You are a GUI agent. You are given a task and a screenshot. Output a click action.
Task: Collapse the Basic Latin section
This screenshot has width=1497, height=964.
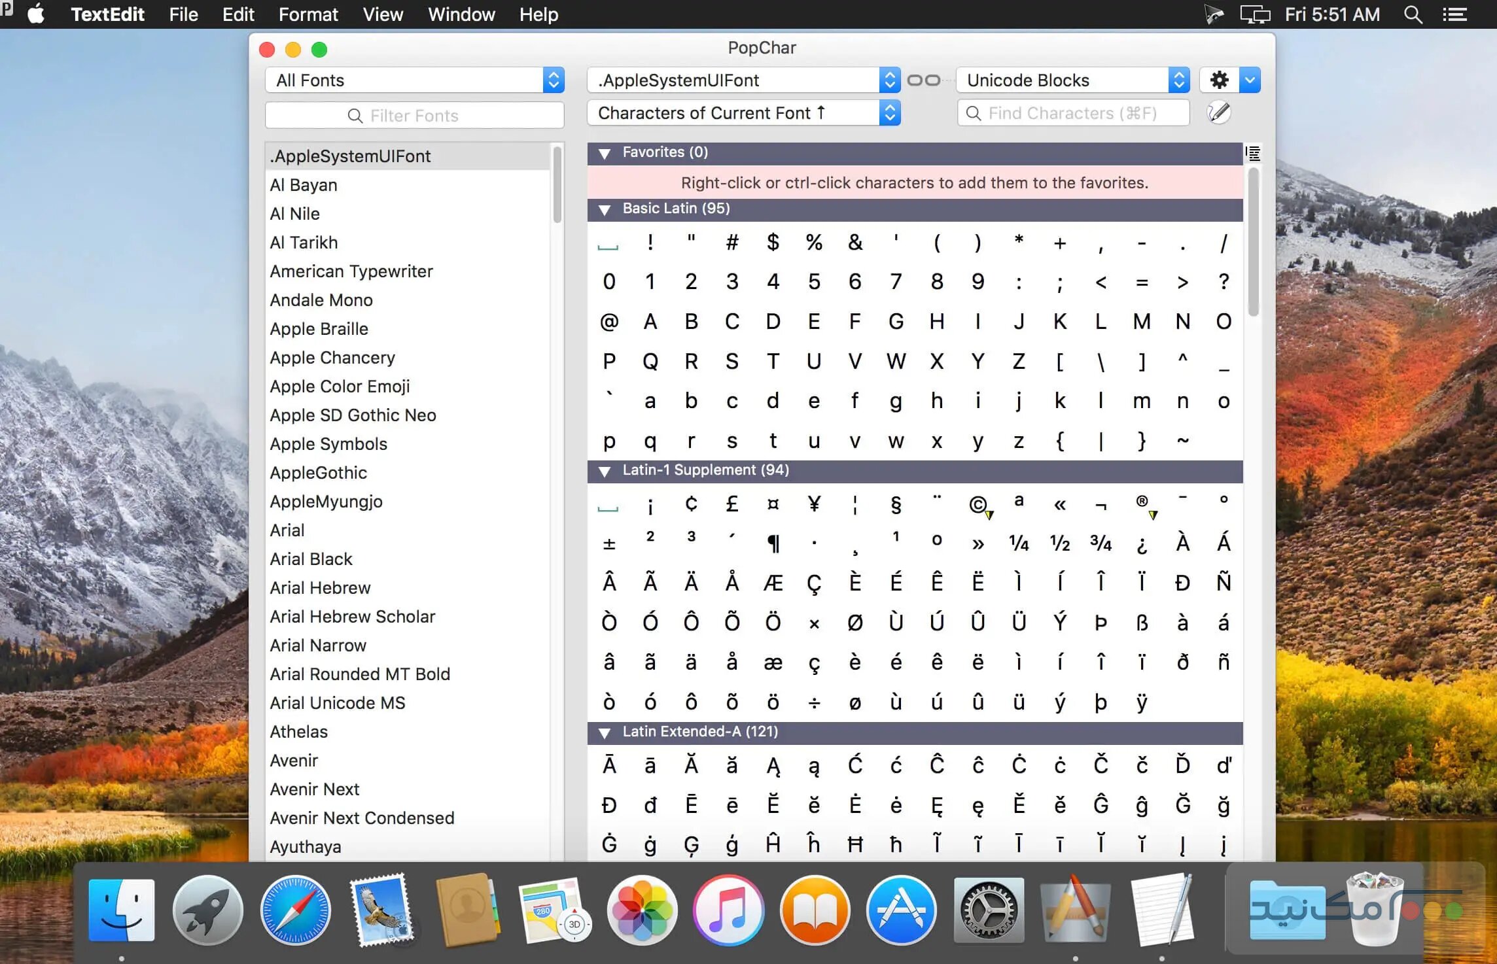[605, 209]
